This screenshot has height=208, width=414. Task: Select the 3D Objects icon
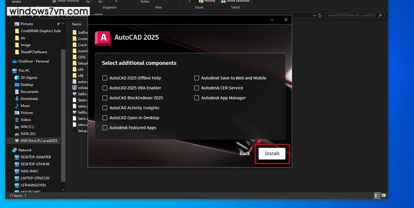(x=17, y=78)
